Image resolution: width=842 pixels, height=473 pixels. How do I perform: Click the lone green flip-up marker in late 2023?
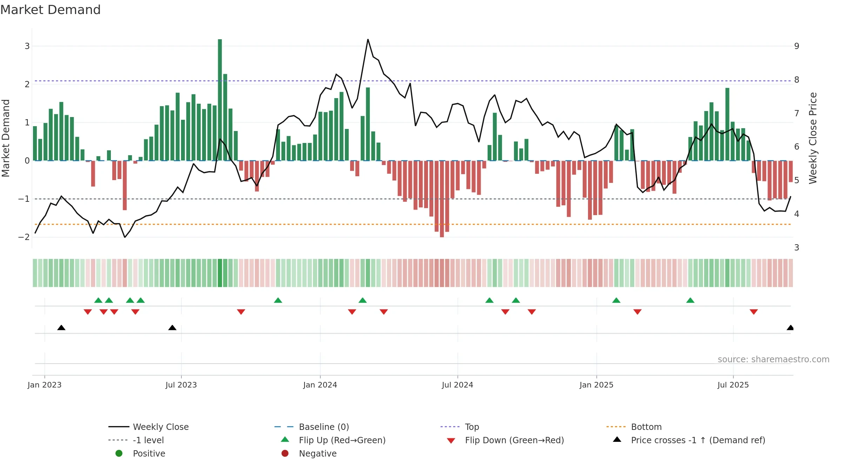click(278, 300)
